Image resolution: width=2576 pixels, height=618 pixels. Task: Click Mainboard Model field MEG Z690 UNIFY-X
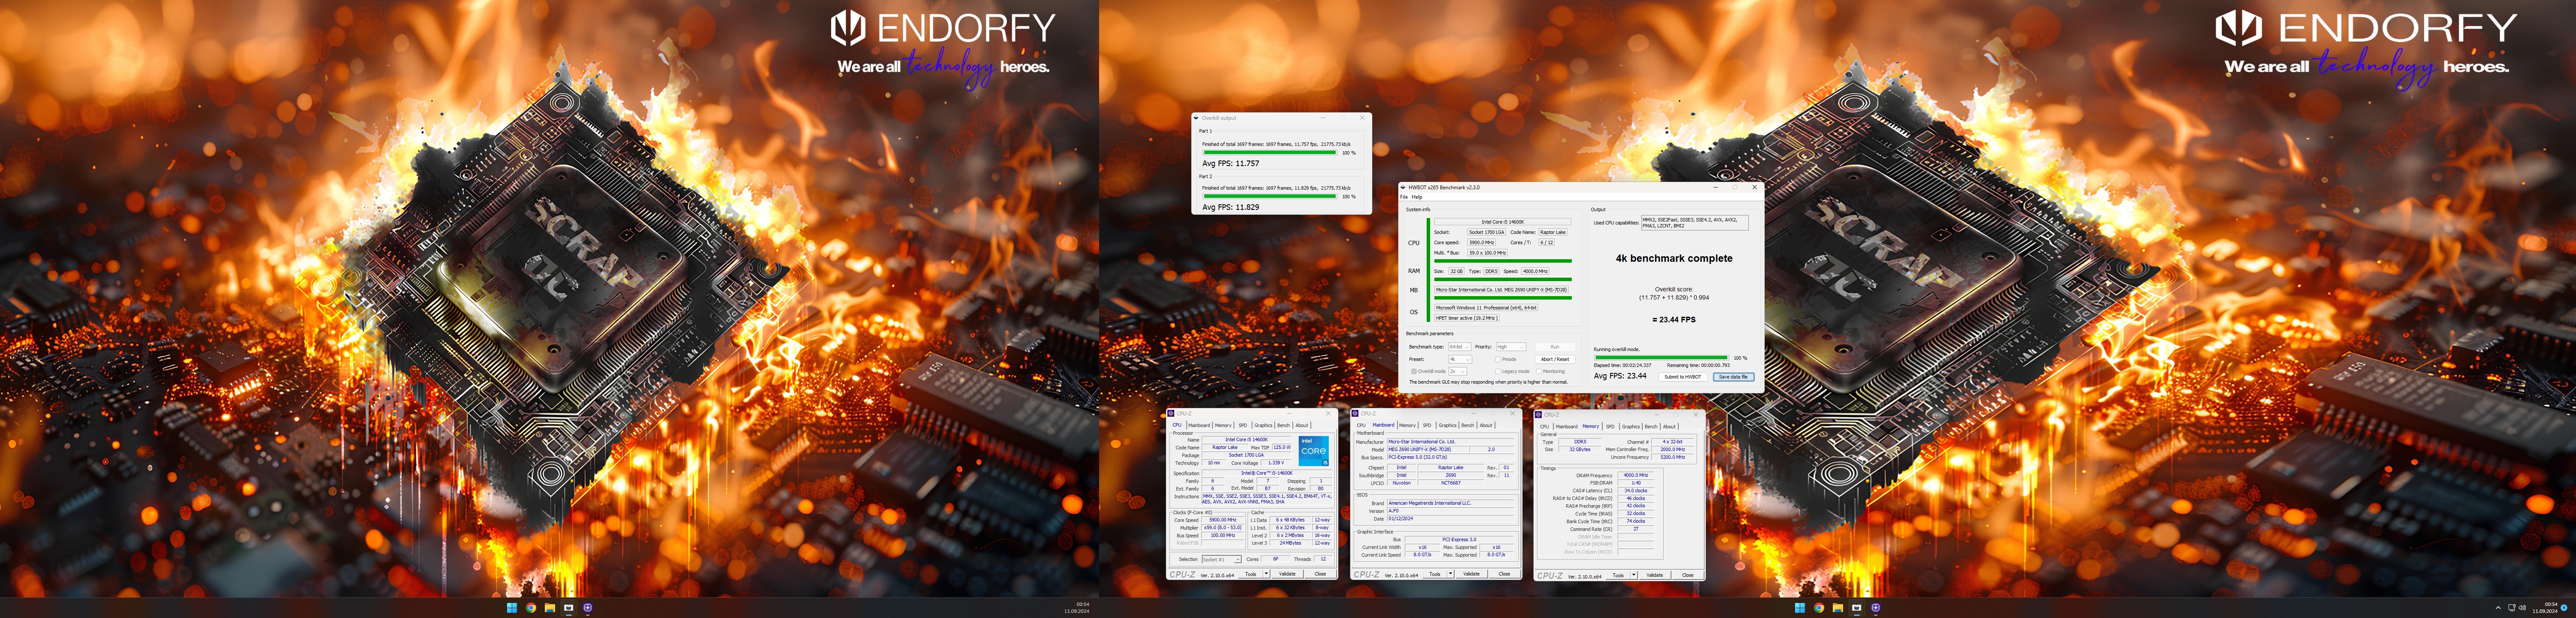click(1428, 450)
